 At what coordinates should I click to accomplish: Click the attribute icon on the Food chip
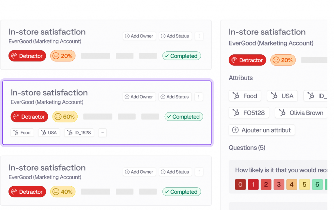[x=16, y=133]
